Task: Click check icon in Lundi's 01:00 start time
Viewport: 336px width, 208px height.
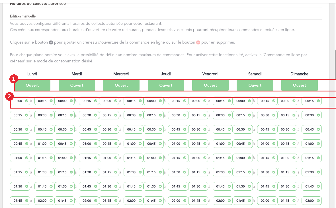Action: (x=26, y=158)
